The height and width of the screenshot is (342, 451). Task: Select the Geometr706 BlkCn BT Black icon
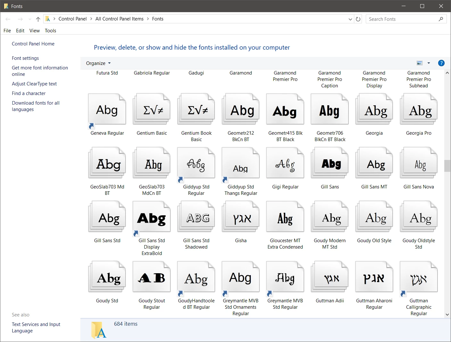tap(330, 109)
